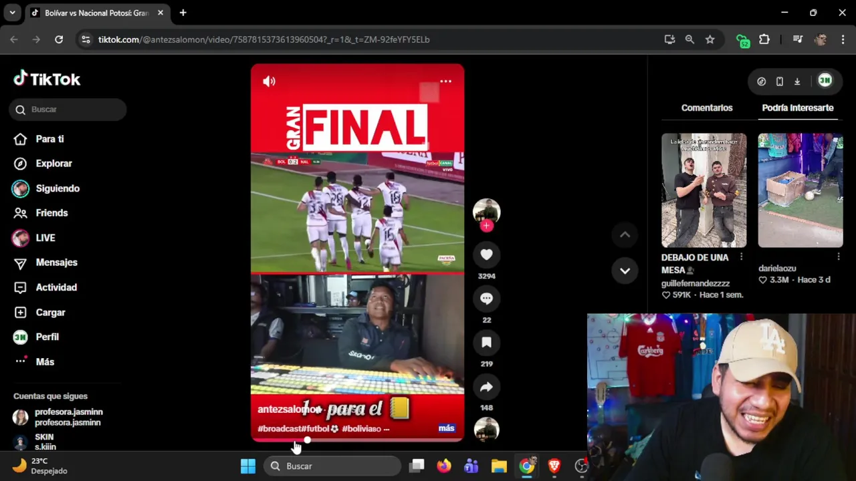The height and width of the screenshot is (481, 856).
Task: Open darielaozu profile link
Action: pyautogui.click(x=777, y=269)
